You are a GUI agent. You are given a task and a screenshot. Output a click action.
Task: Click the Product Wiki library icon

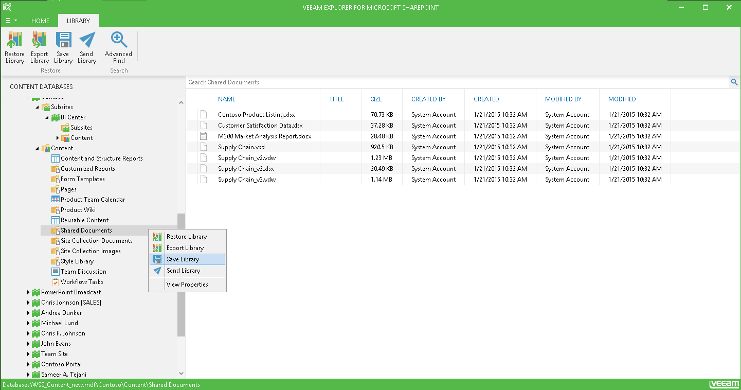point(56,210)
